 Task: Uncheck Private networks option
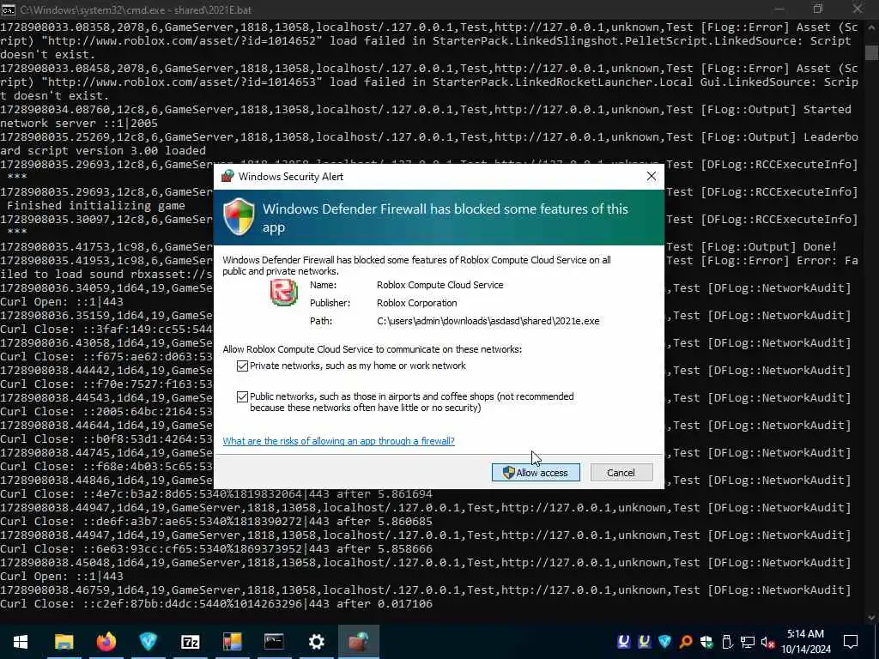242,366
